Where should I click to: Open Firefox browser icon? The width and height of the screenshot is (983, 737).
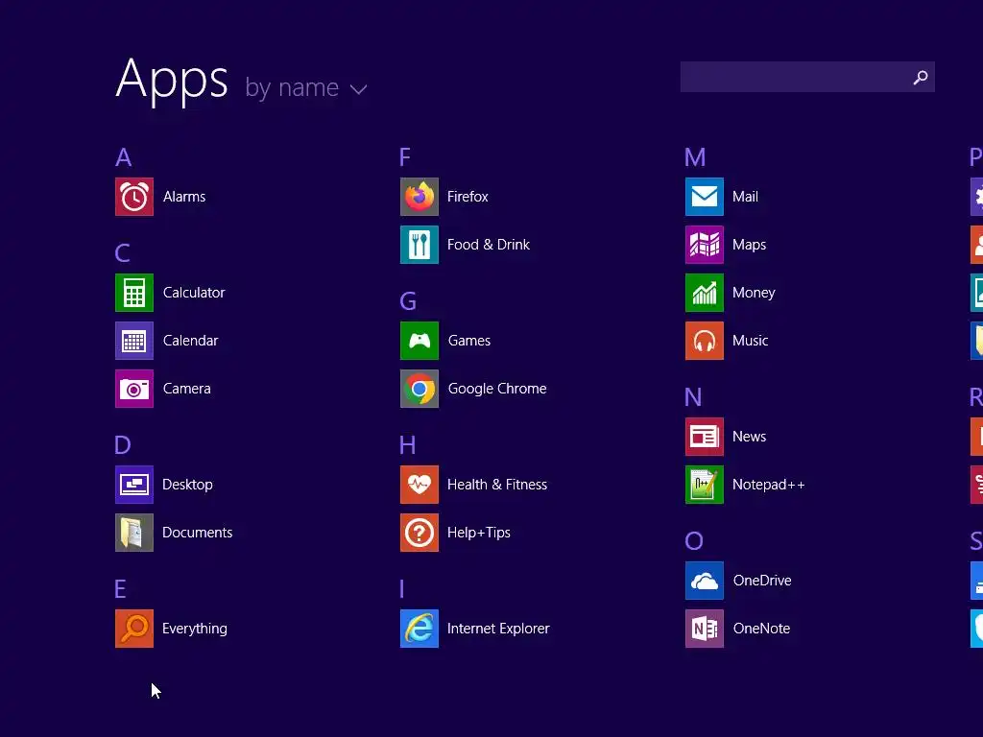coord(420,197)
